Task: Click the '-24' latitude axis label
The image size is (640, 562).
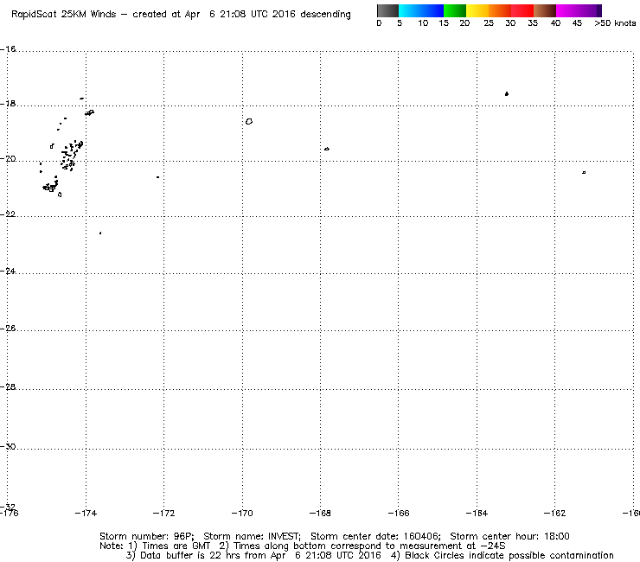Action: [x=8, y=271]
